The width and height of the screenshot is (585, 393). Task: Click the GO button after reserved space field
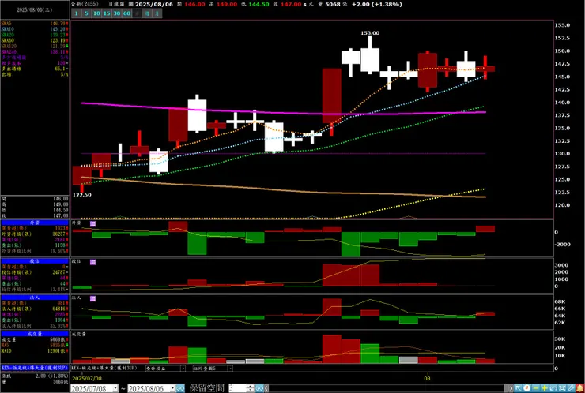(x=259, y=388)
